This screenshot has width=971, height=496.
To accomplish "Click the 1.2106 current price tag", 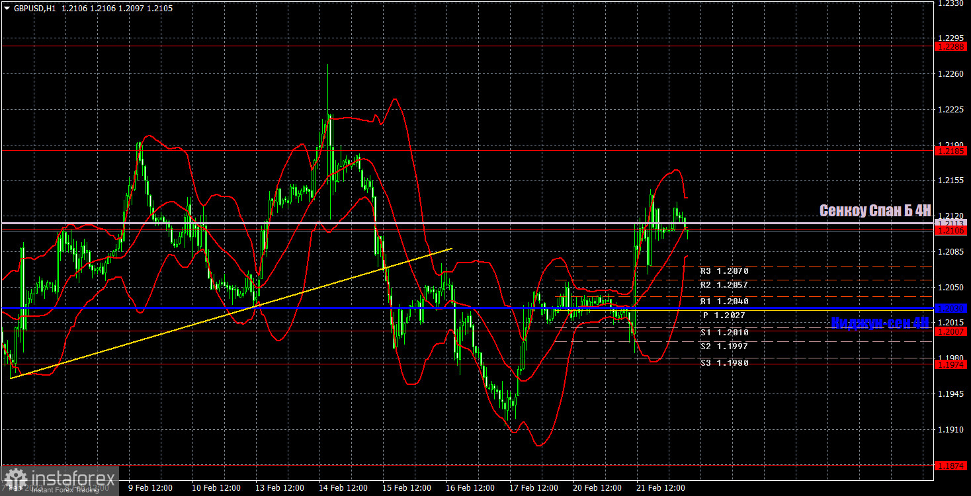I will coord(952,231).
